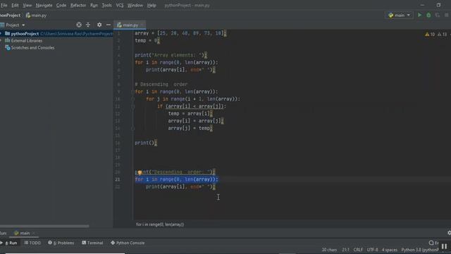Open Project panel settings gear
Screen dimensions: 451x254
tap(99, 25)
